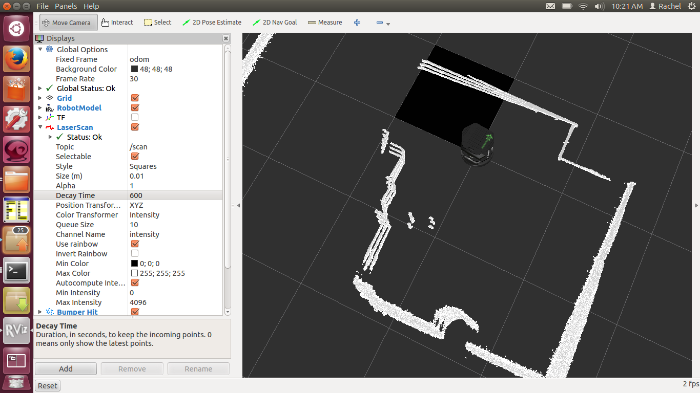Uncheck the Selectable checkbox

pos(135,156)
